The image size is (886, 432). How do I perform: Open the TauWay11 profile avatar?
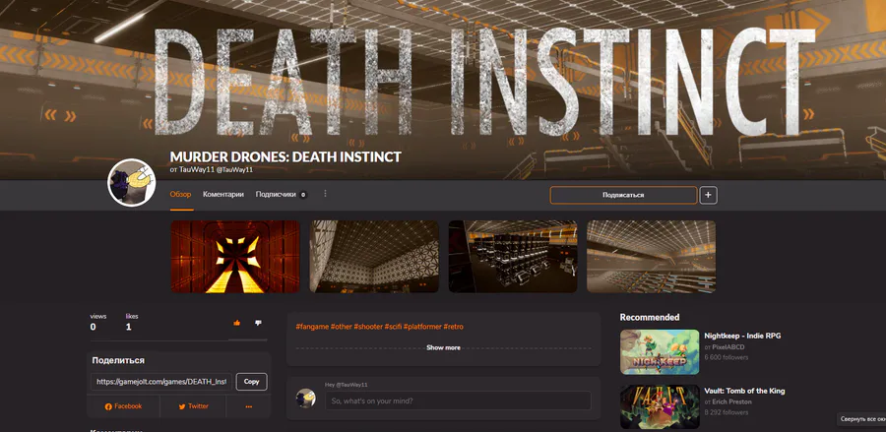coord(132,182)
